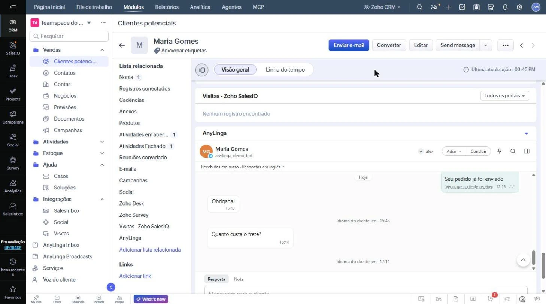This screenshot has width=546, height=304.
Task: Go to Página Inicial tab
Action: pos(49,7)
